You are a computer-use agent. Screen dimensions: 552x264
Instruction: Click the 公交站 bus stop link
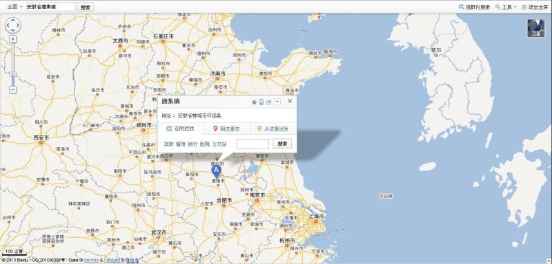tap(219, 144)
